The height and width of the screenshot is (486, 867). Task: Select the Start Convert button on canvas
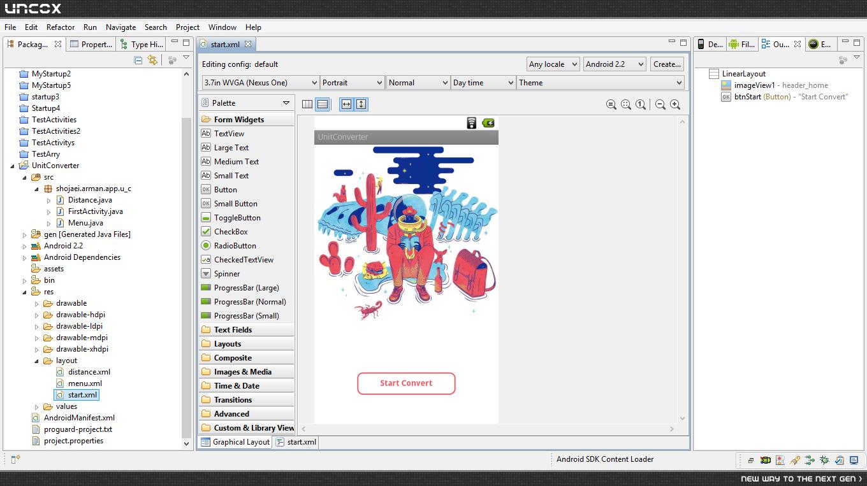point(406,383)
